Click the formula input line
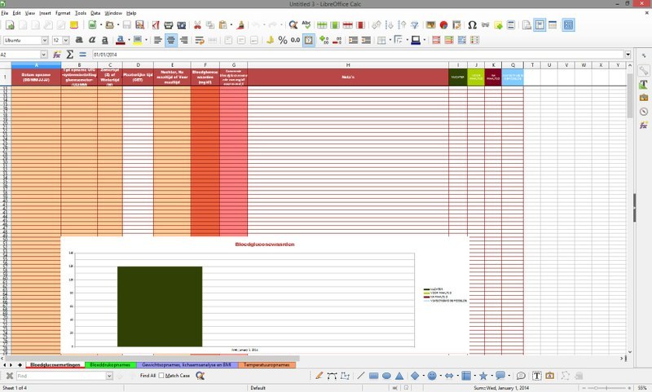 358,55
